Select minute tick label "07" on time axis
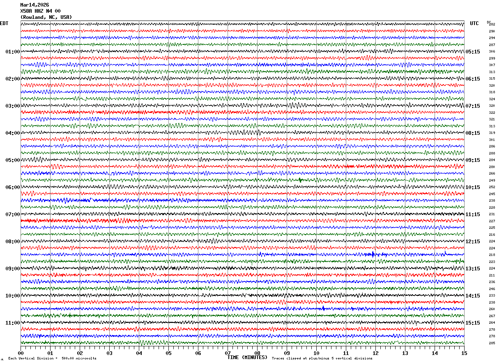497x364 pixels. pos(228,353)
